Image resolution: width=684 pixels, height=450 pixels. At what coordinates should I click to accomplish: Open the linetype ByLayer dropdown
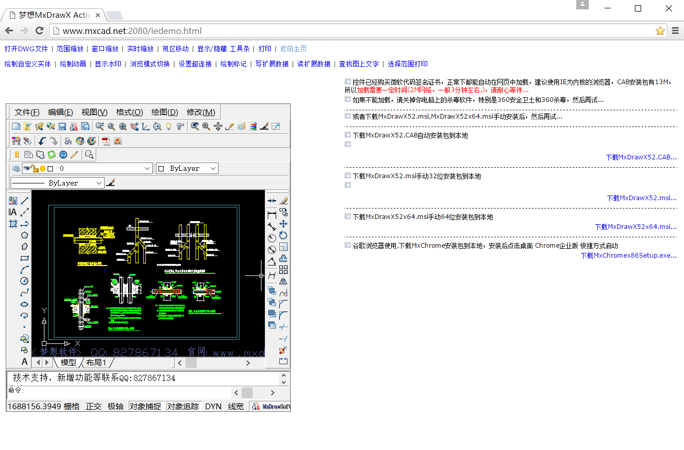tap(58, 183)
